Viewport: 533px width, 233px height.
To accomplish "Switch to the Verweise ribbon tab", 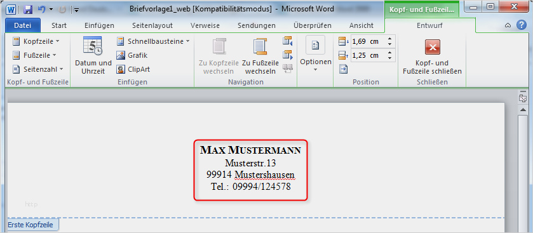I will (x=205, y=25).
